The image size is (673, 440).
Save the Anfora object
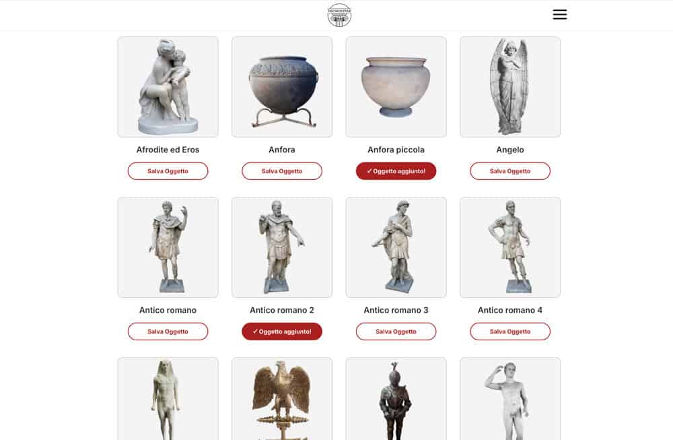[282, 171]
